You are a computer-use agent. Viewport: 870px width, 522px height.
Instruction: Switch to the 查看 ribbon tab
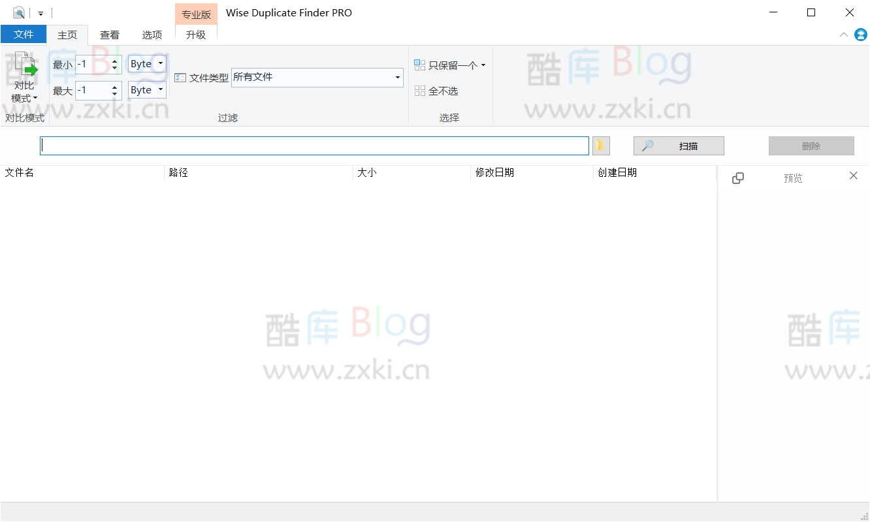pyautogui.click(x=110, y=35)
